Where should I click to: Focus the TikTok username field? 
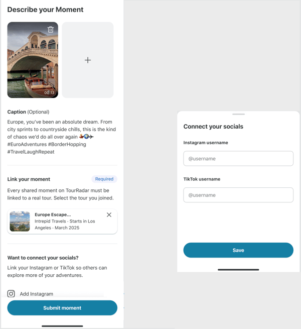(x=238, y=195)
